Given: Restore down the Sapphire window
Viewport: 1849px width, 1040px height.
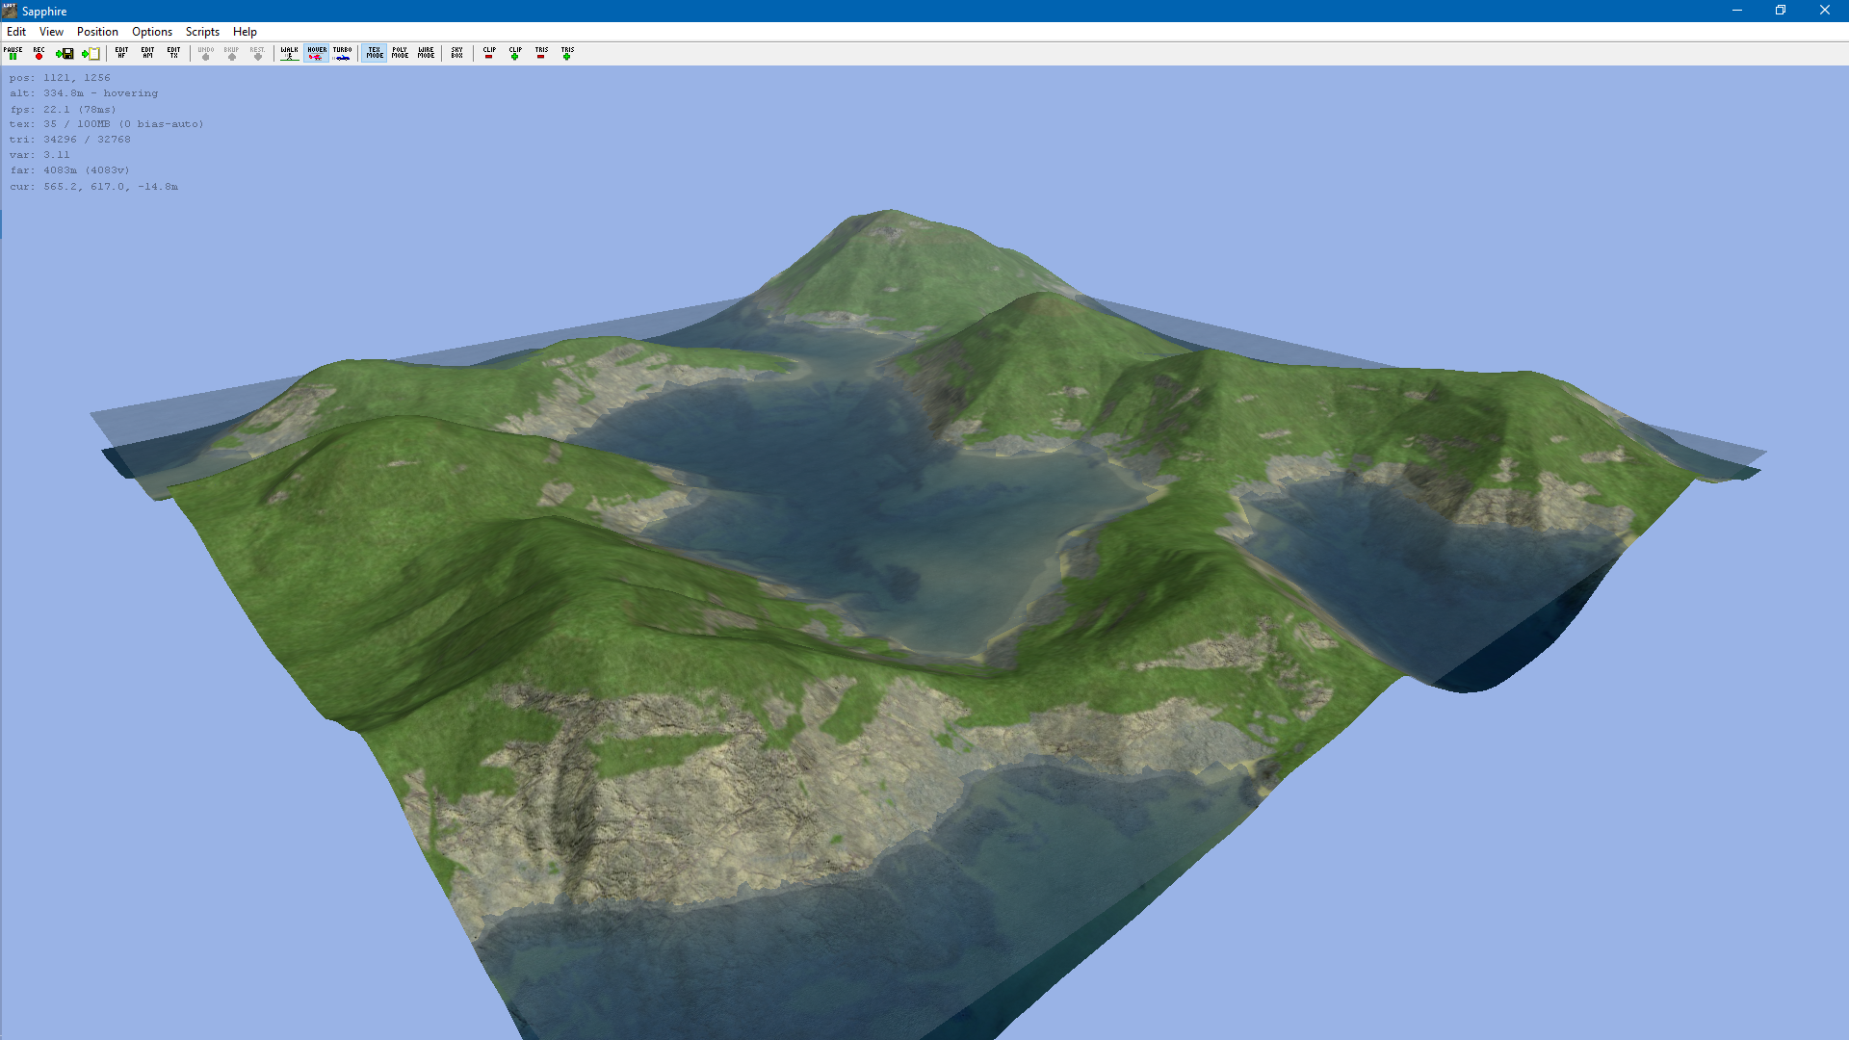Looking at the screenshot, I should pos(1781,11).
